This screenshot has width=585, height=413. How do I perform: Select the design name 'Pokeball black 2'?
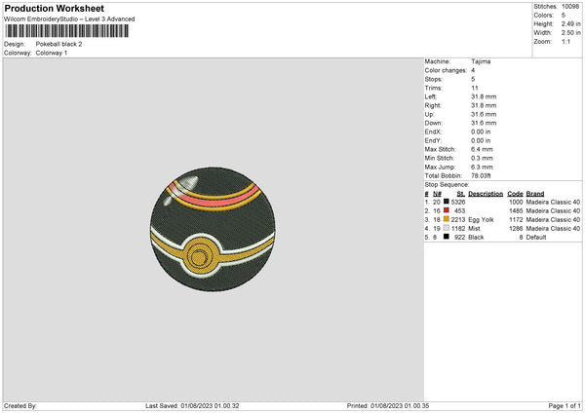pyautogui.click(x=58, y=44)
